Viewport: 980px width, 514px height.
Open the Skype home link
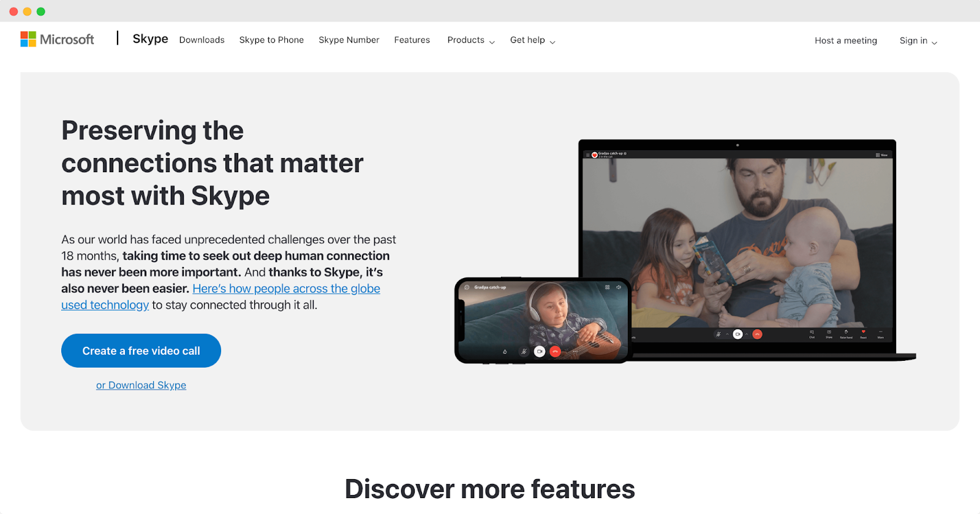[150, 39]
